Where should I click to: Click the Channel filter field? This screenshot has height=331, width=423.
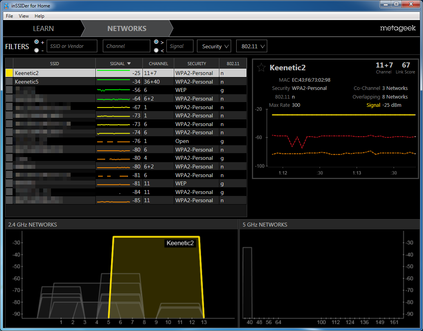click(126, 46)
